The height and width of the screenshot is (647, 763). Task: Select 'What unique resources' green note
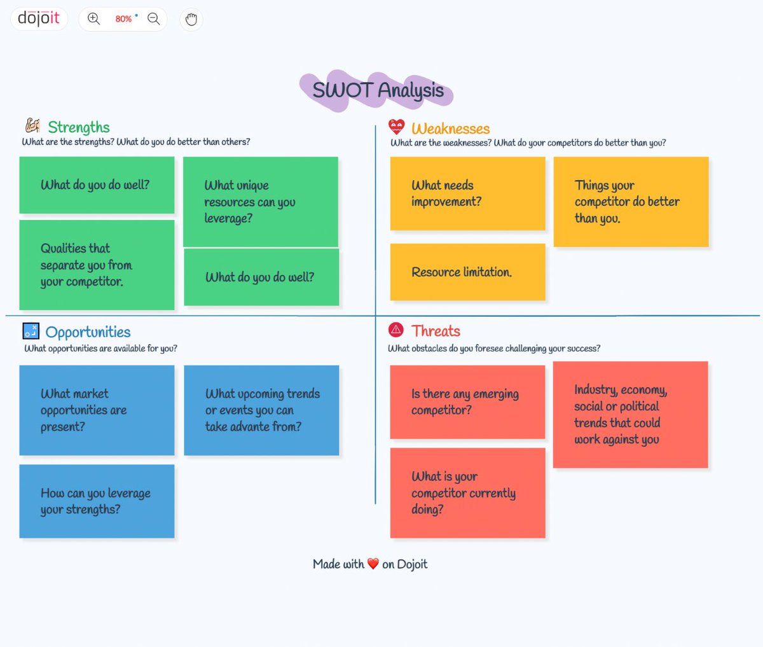[x=261, y=202]
